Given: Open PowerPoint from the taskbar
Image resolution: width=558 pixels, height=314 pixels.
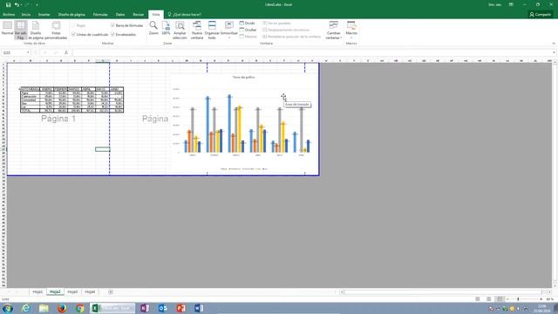Looking at the screenshot, I should point(180,308).
